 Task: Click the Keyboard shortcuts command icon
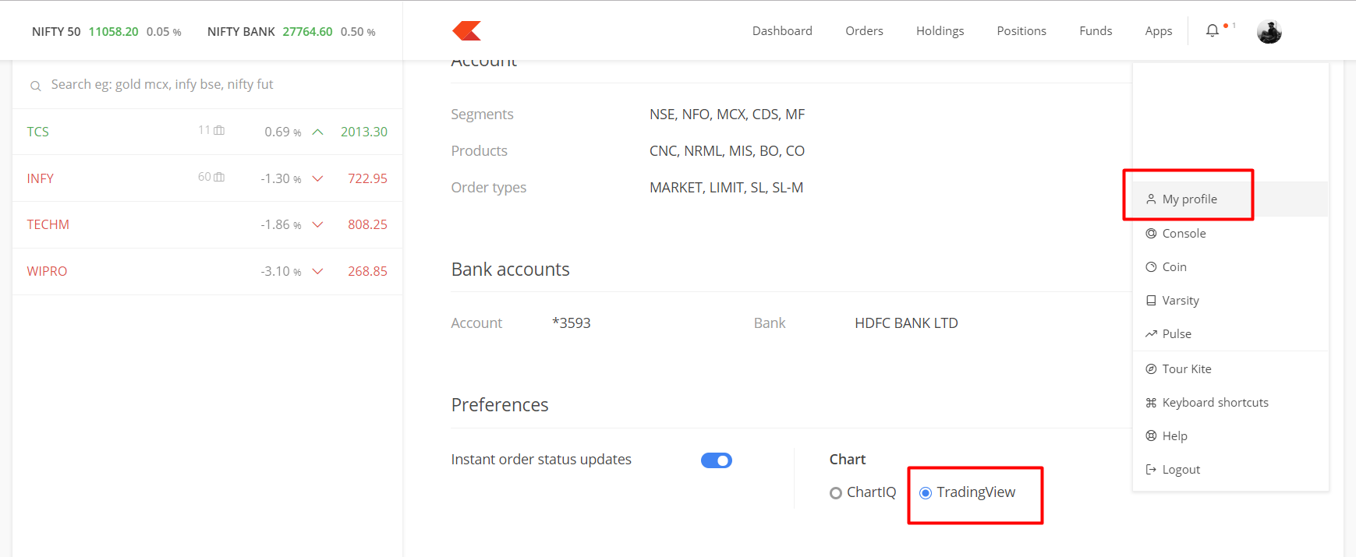(x=1151, y=402)
